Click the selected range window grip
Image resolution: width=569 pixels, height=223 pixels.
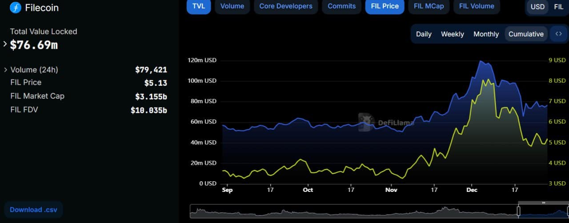543,203
